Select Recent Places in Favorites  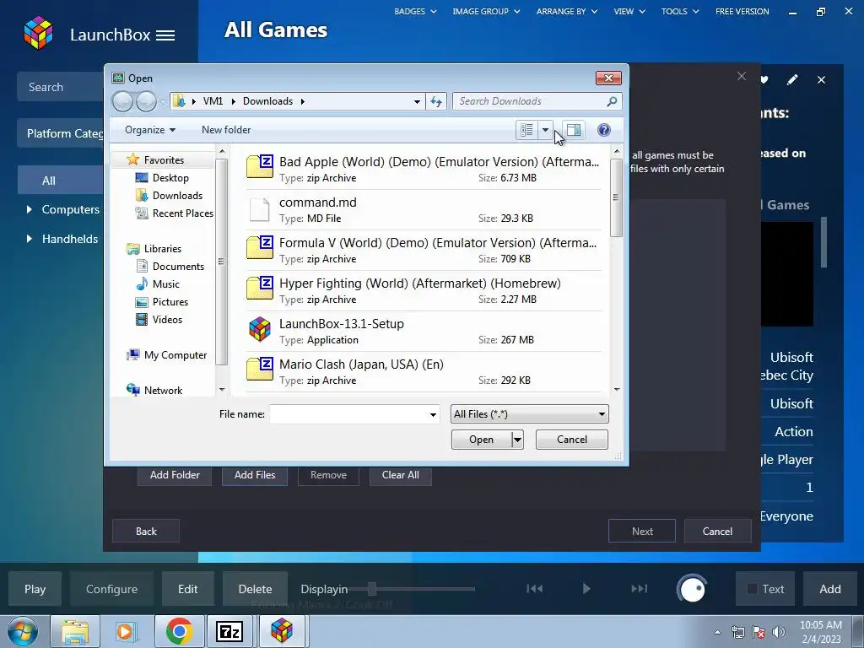(182, 213)
